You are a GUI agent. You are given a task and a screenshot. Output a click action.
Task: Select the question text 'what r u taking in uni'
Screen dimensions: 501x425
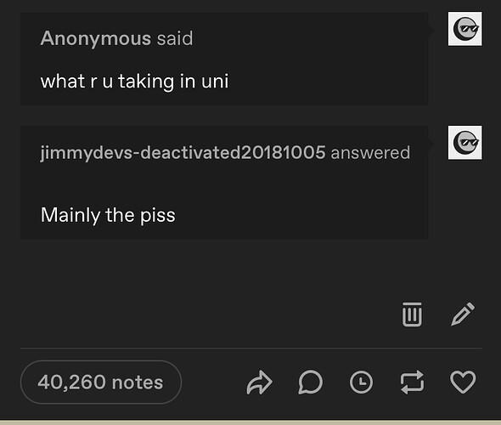pos(134,82)
